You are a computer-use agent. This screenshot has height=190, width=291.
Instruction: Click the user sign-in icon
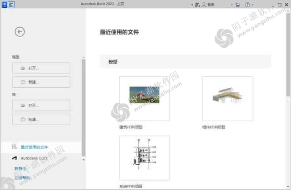click(204, 5)
